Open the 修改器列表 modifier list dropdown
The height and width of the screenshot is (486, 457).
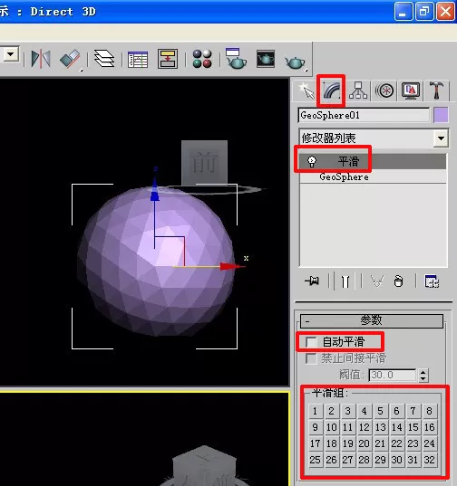coord(442,138)
